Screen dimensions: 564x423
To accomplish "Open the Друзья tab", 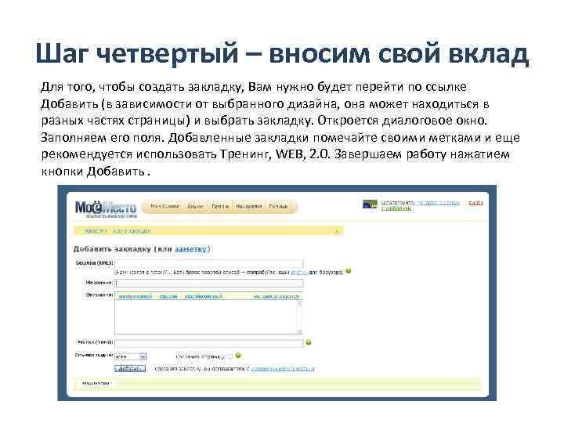I will pos(195,207).
